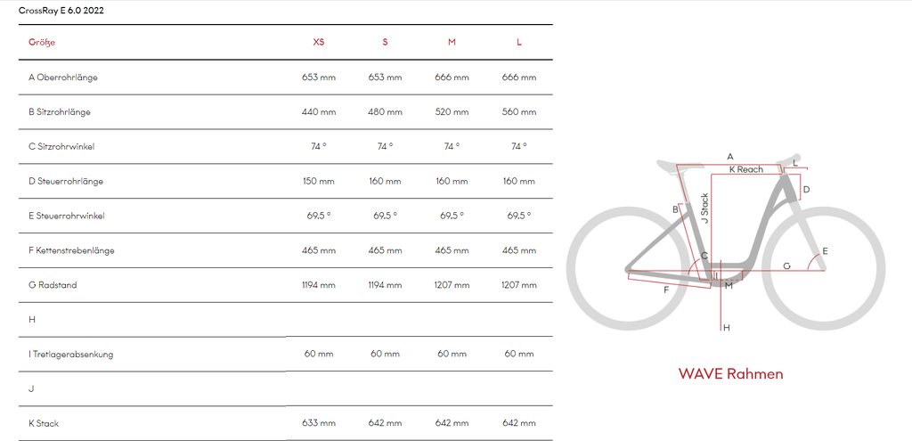
Task: Click the A Oberrohrlänge row label
Action: pos(63,77)
